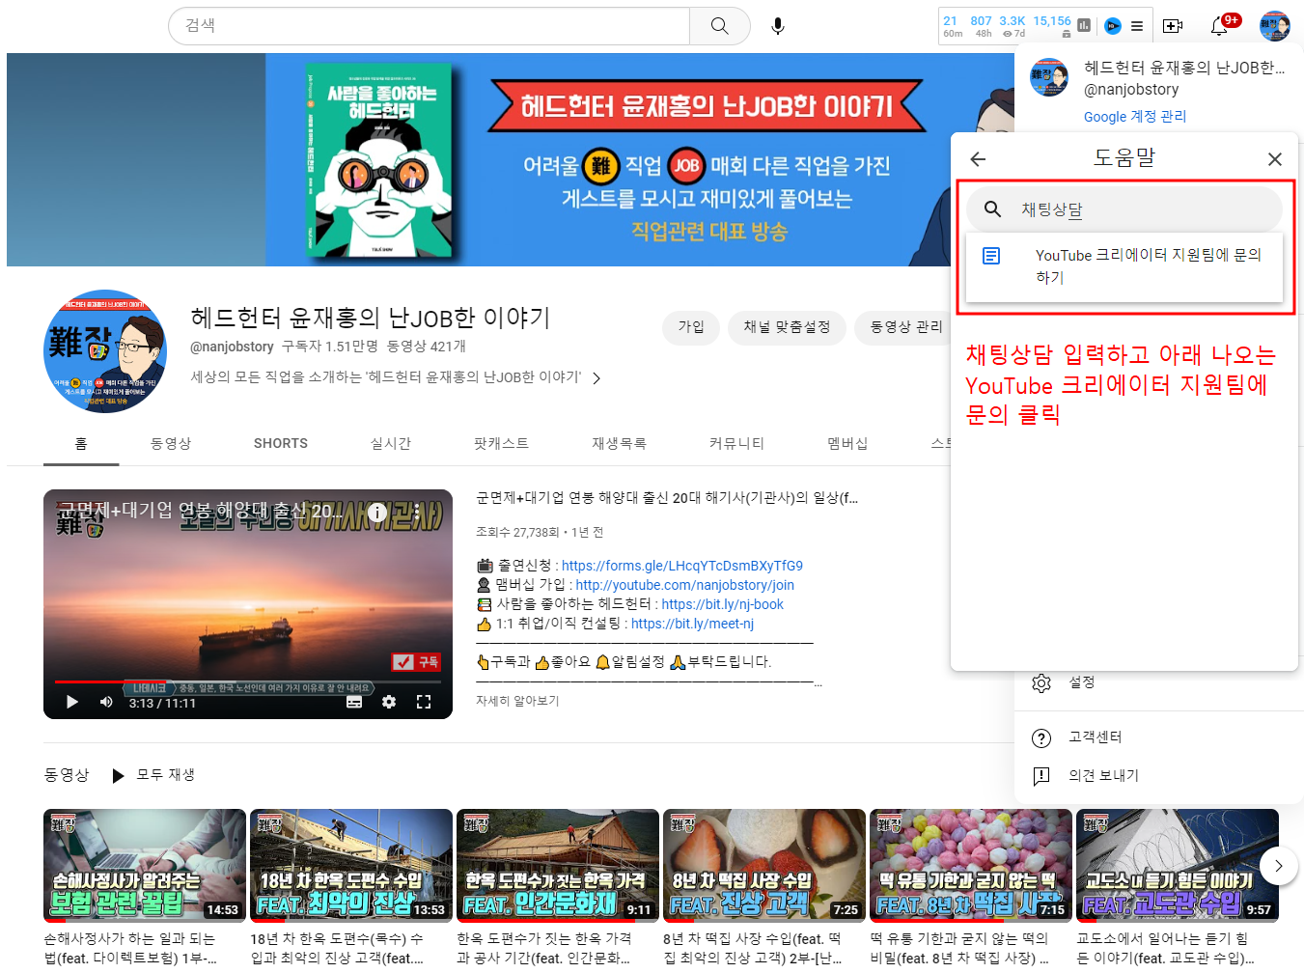Toggle subtitles on the featured video
1304x973 pixels.
(354, 702)
